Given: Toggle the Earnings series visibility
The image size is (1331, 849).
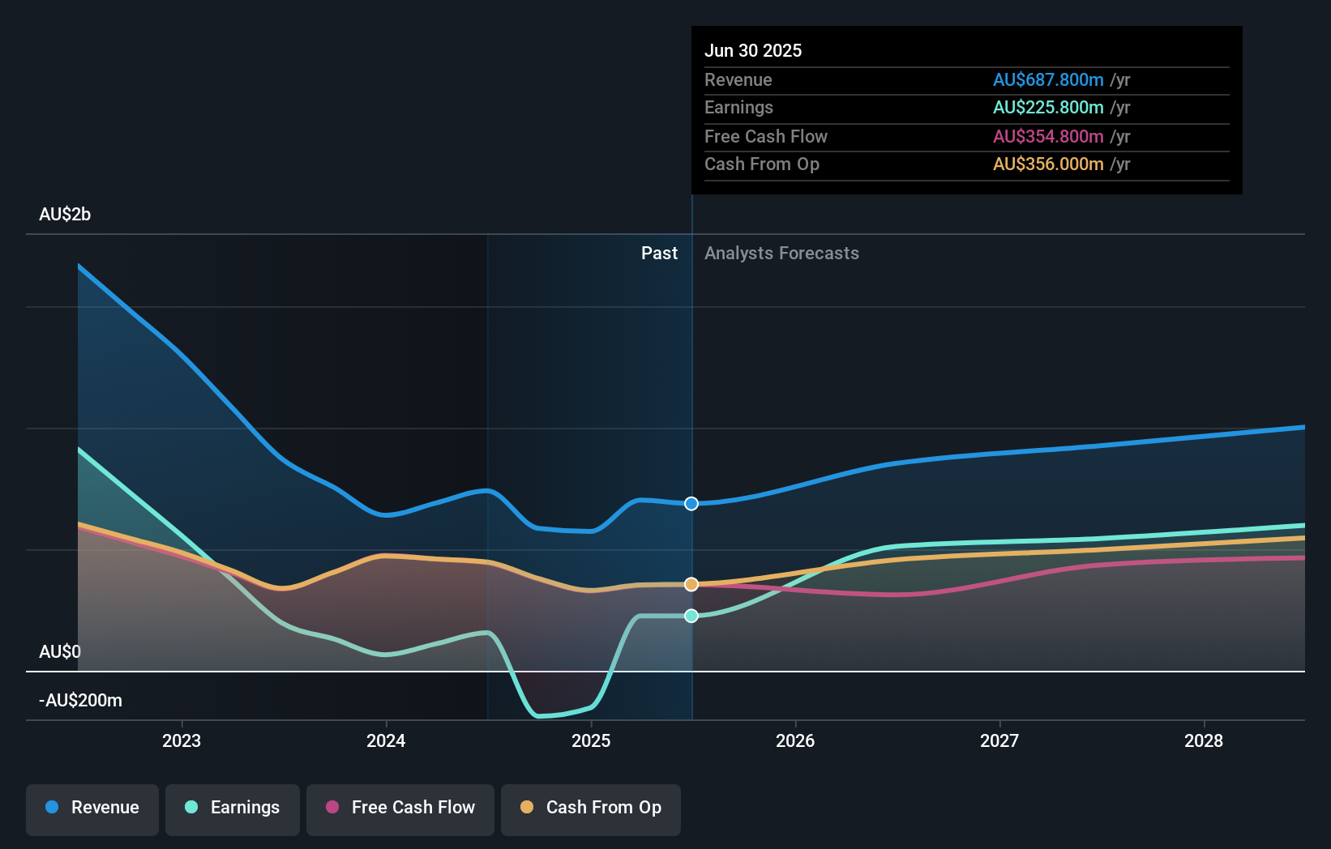Looking at the screenshot, I should [x=233, y=808].
